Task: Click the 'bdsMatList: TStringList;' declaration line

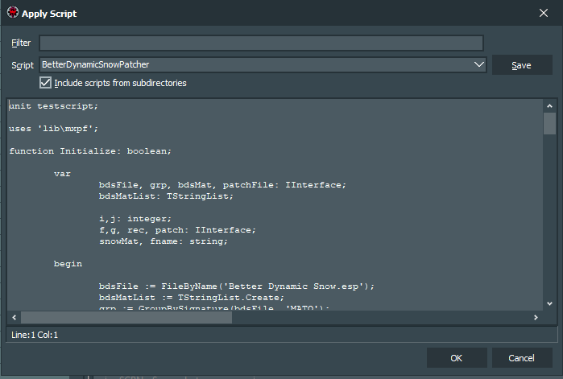Action: pyautogui.click(x=166, y=196)
